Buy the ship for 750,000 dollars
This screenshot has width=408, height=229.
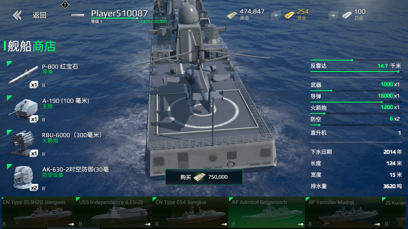[x=204, y=177]
